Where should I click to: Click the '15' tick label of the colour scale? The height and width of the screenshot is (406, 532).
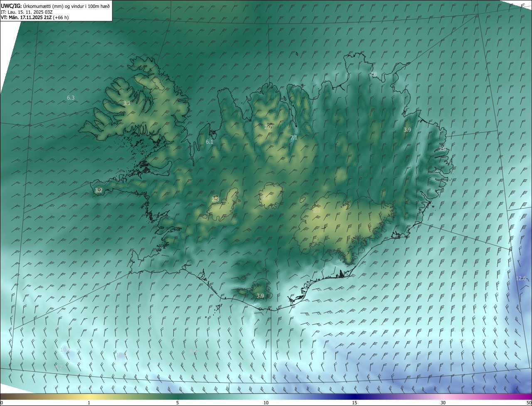[x=355, y=403]
